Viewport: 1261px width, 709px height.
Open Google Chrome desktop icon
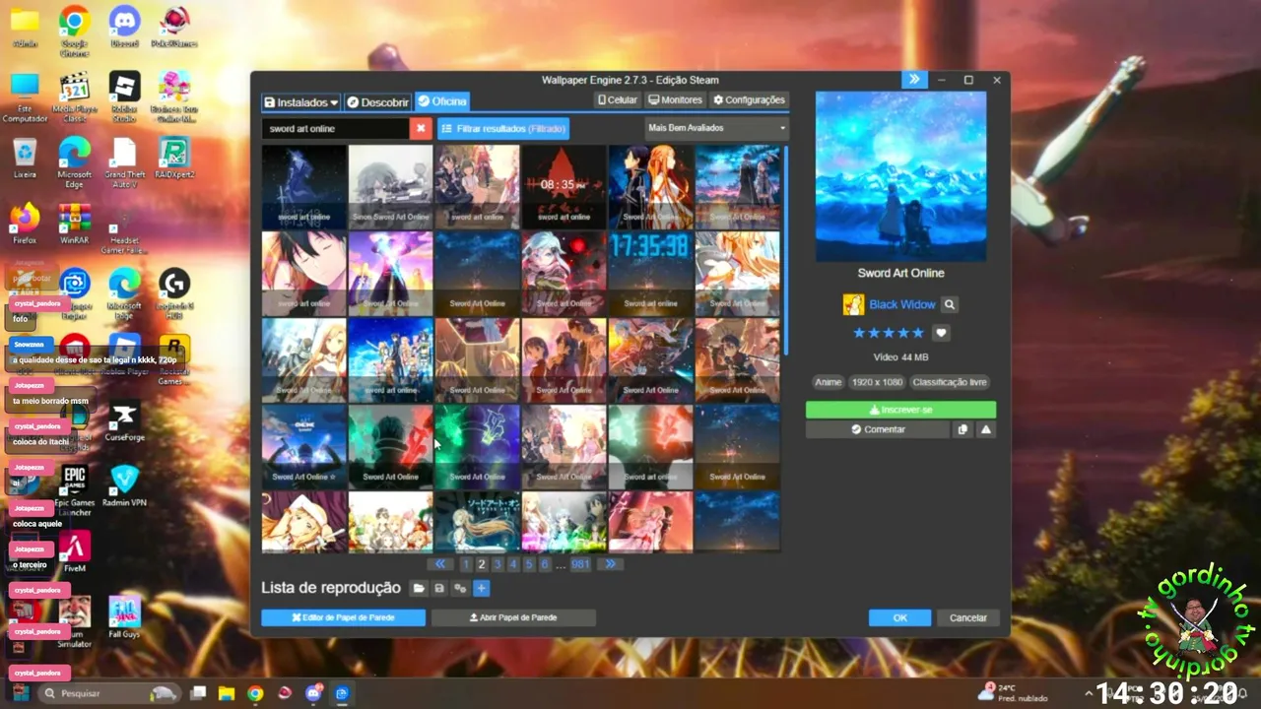[74, 31]
